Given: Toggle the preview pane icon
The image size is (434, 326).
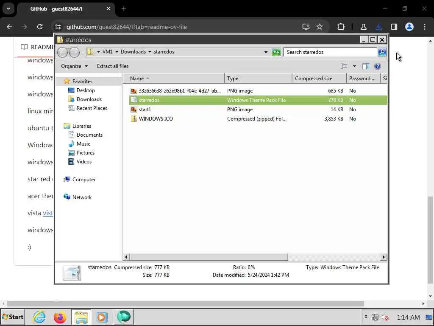Looking at the screenshot, I should click(366, 66).
